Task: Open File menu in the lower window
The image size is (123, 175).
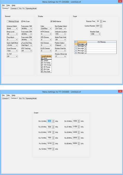Action: click(x=3, y=95)
